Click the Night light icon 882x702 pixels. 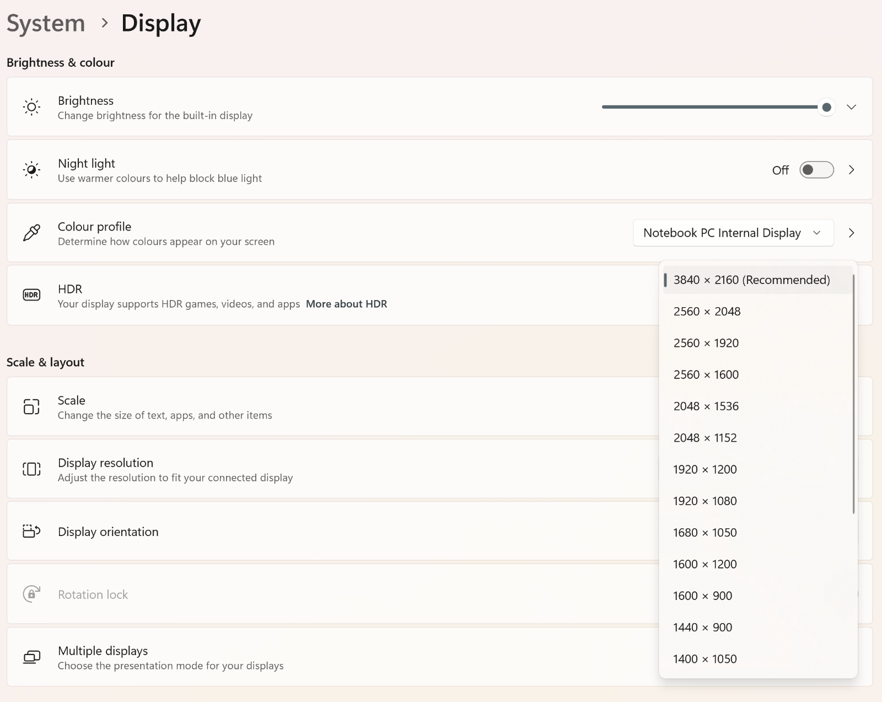(x=31, y=170)
